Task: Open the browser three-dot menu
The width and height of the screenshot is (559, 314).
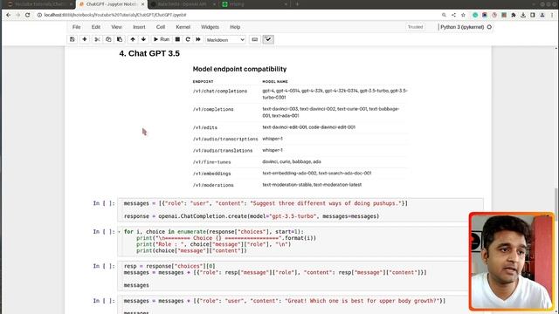Action: (552, 15)
